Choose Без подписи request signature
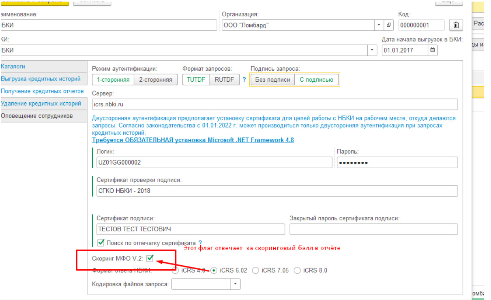Viewport: 491px width, 300px height. [x=272, y=80]
